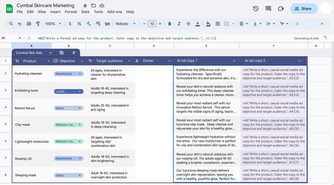Open the zoom 100% dropdown
The image size is (334, 185).
click(x=53, y=24)
